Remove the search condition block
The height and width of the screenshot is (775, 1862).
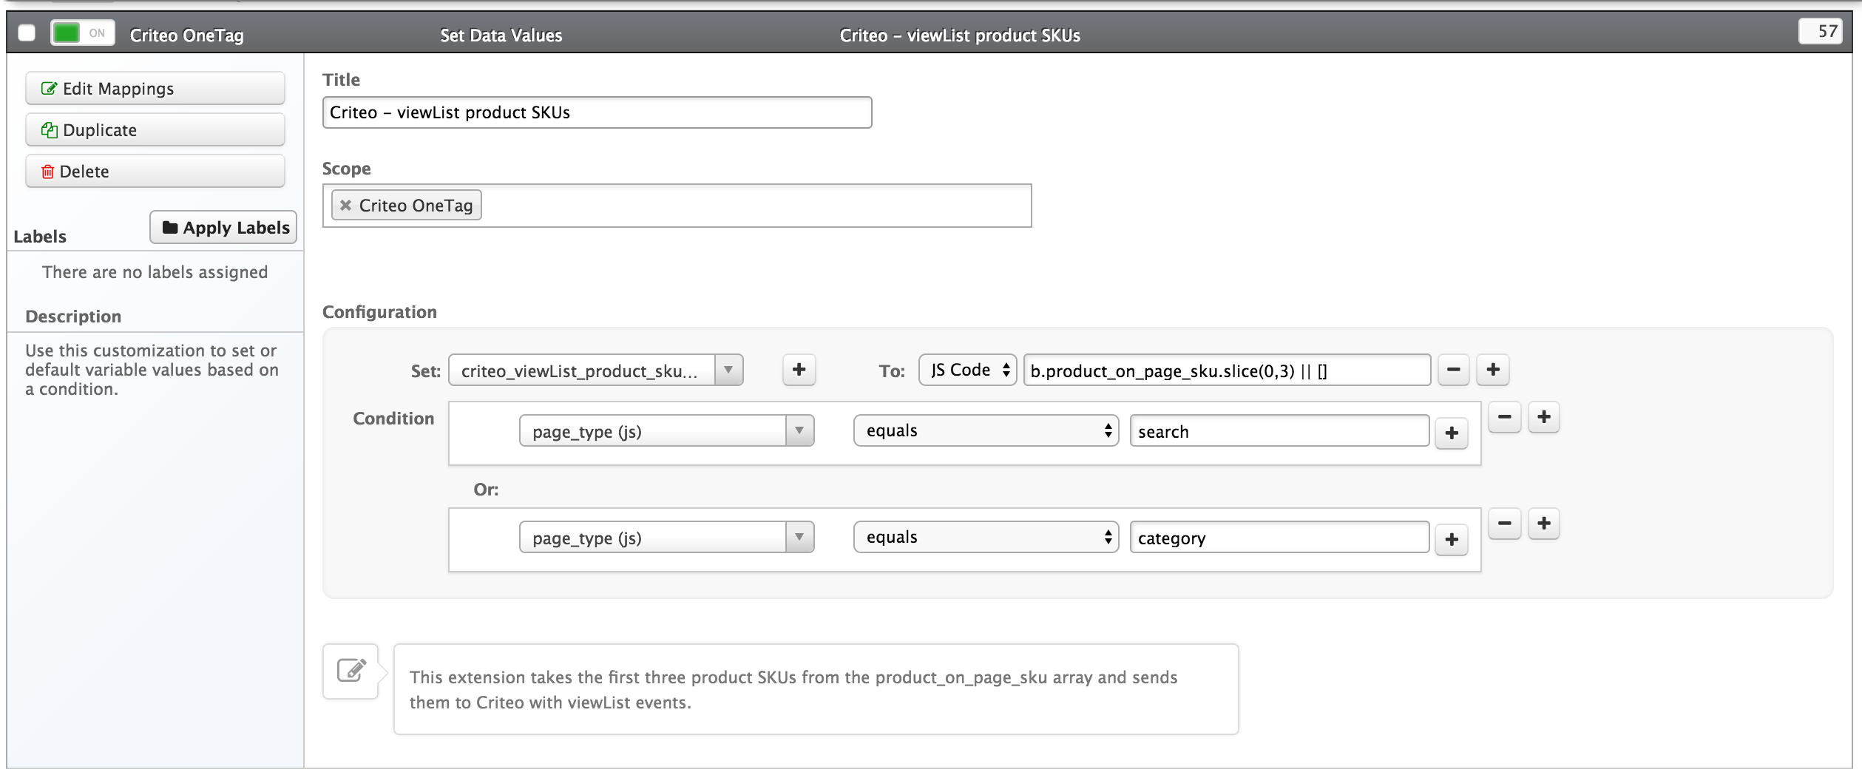click(1504, 417)
